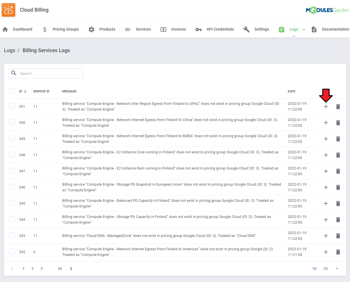This screenshot has height=282, width=350.
Task: Click the search magnifier icon
Action: tap(14, 73)
